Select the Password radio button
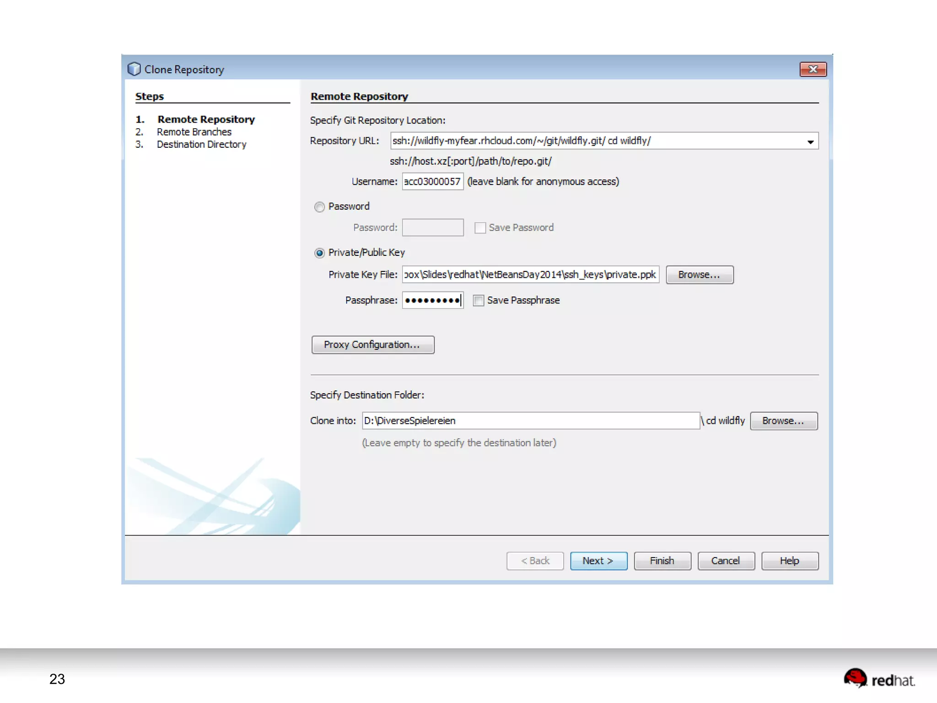 pyautogui.click(x=319, y=207)
